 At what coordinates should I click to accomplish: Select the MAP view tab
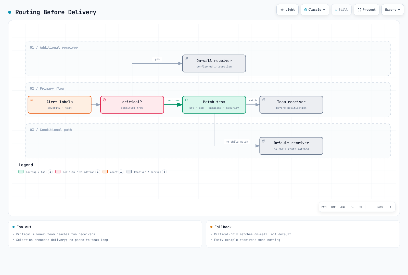pos(333,207)
